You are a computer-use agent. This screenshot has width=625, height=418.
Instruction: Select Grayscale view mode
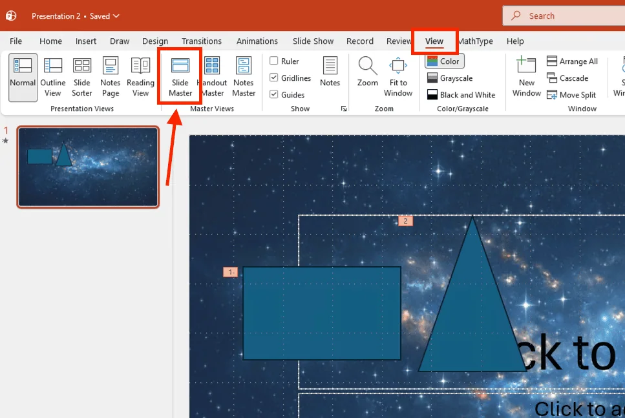point(450,78)
